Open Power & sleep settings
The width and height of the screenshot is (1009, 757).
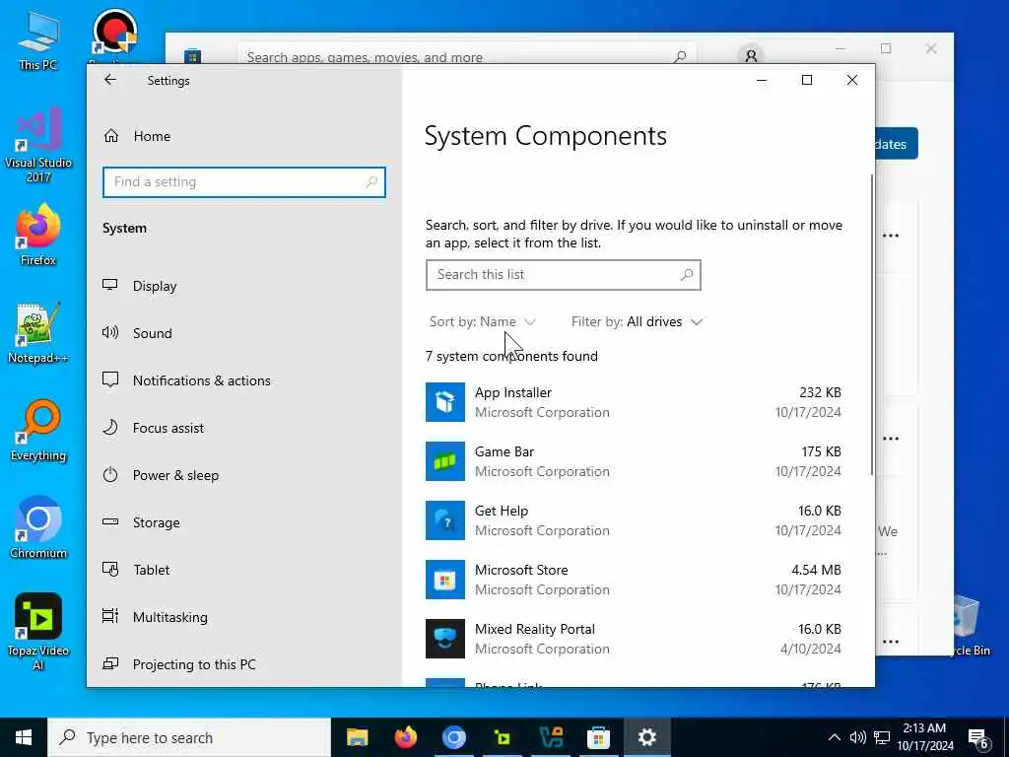click(175, 476)
